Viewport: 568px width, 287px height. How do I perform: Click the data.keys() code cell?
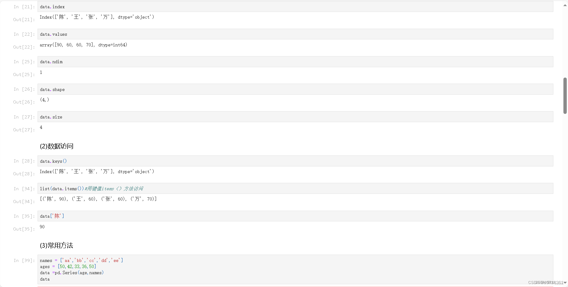295,161
